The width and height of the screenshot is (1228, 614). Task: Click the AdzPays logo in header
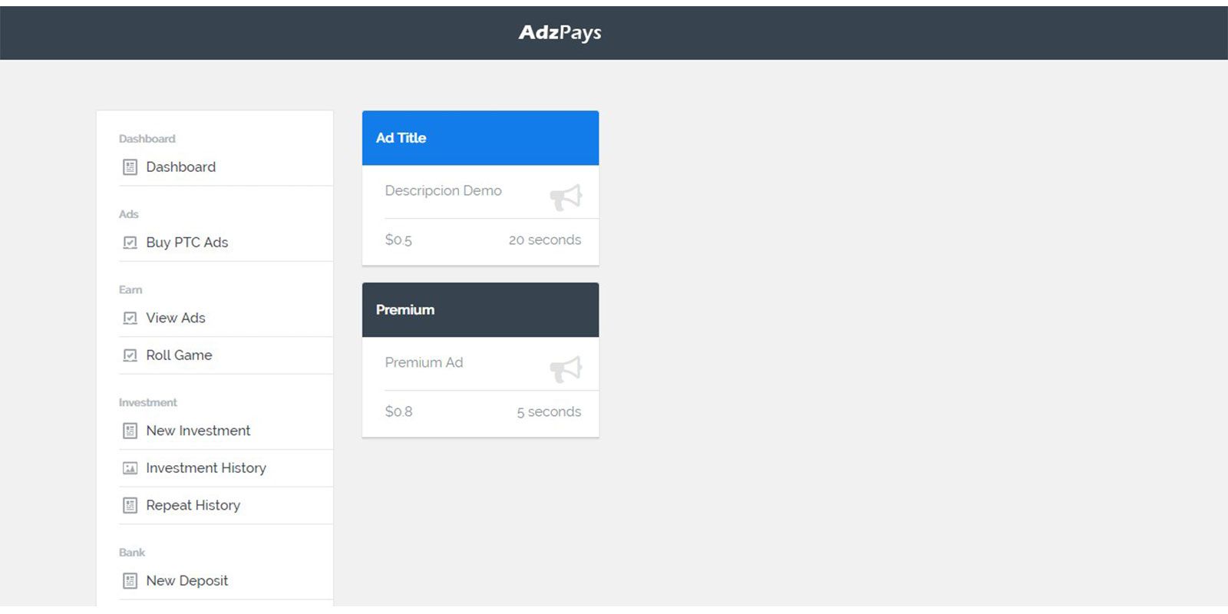point(560,32)
